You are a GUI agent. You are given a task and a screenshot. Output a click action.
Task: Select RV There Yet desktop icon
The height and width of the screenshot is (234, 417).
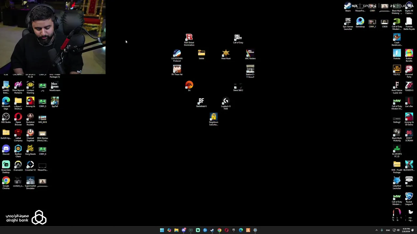tap(177, 70)
